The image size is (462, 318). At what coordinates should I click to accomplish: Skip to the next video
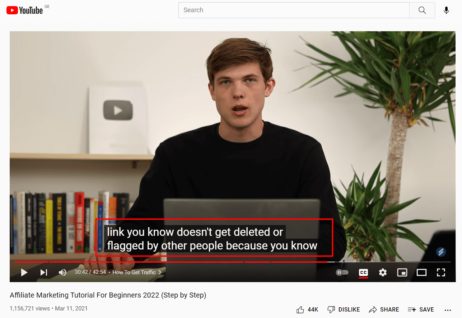pos(44,272)
